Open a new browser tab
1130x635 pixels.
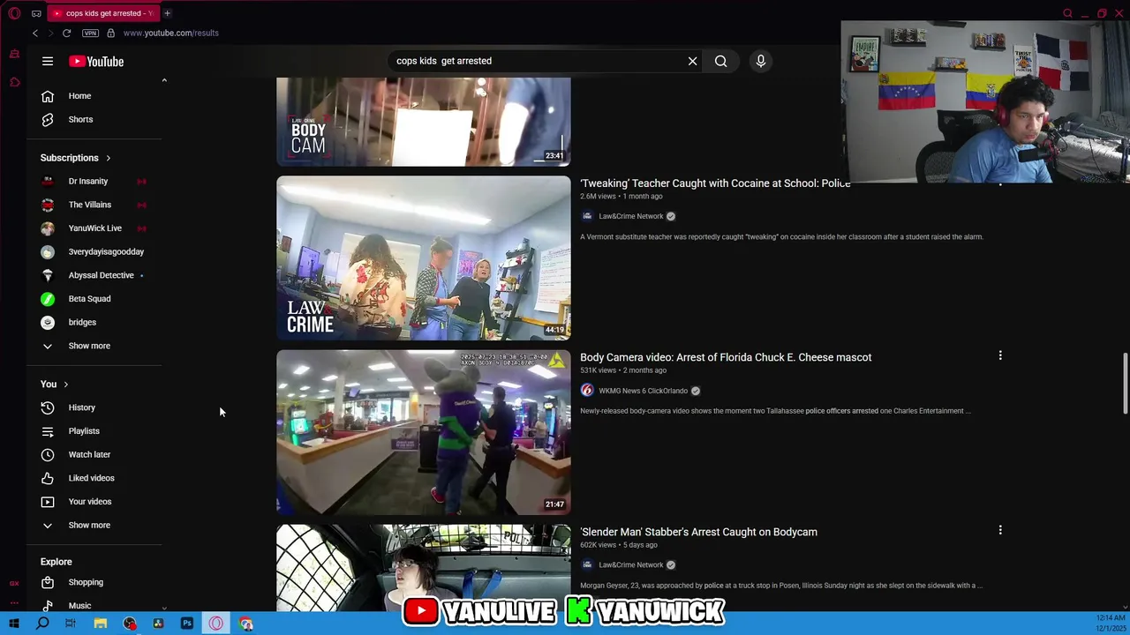(x=167, y=13)
